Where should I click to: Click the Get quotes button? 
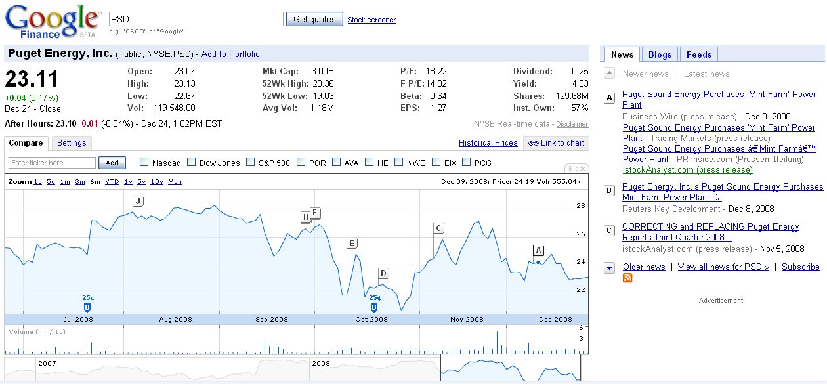314,19
